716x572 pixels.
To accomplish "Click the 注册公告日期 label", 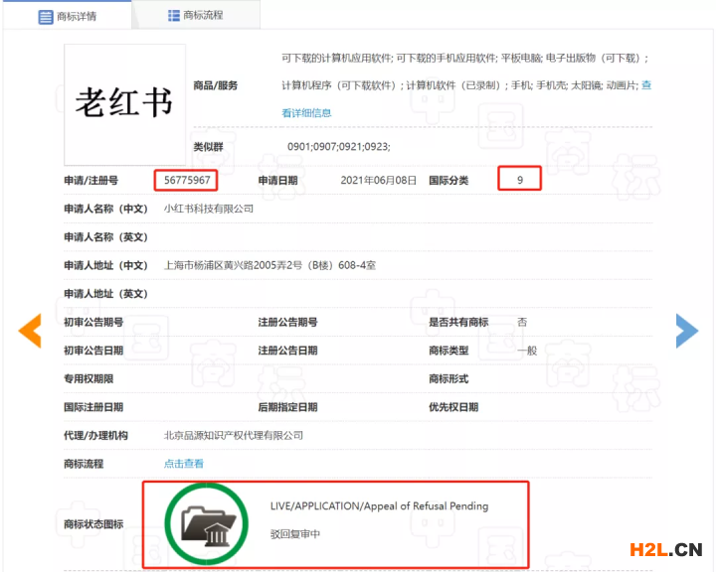I will click(287, 351).
